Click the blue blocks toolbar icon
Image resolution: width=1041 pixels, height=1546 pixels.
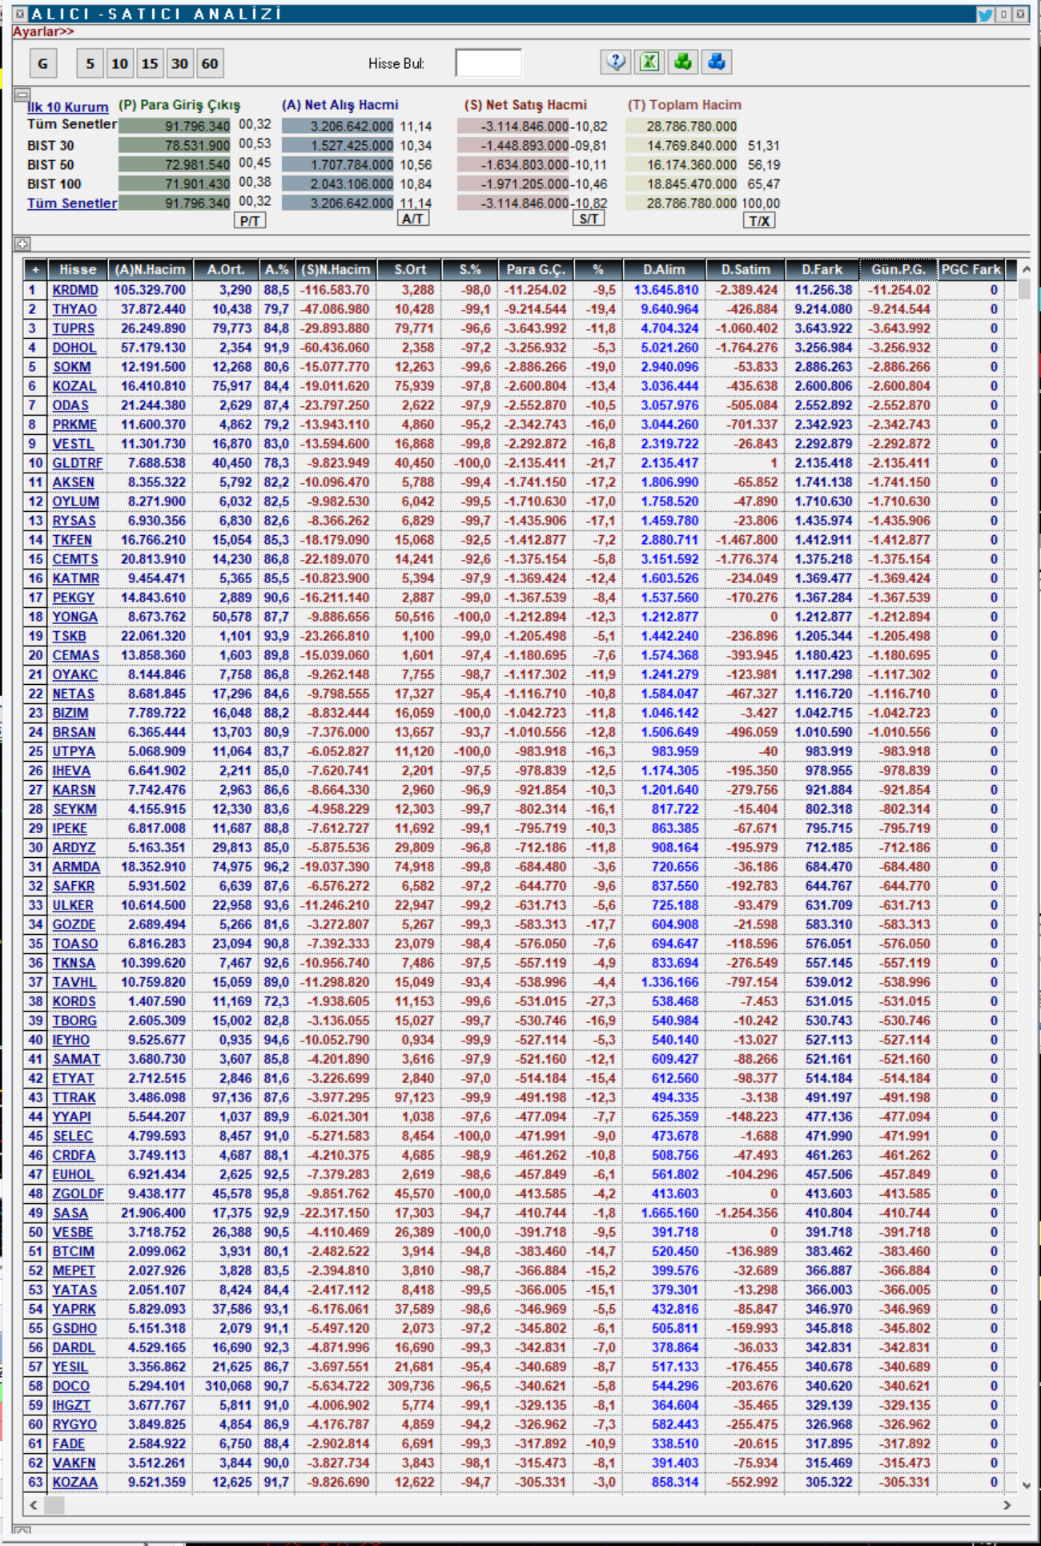pos(717,62)
